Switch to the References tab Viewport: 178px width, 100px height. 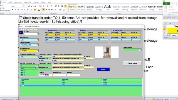click(28, 2)
